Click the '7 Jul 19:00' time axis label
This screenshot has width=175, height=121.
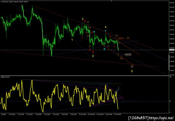(47, 114)
